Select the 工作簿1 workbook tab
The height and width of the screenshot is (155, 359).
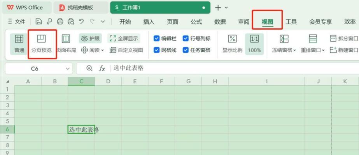pos(160,7)
